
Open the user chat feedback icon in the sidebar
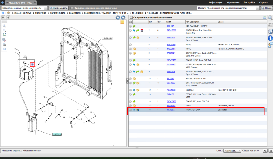270,45
